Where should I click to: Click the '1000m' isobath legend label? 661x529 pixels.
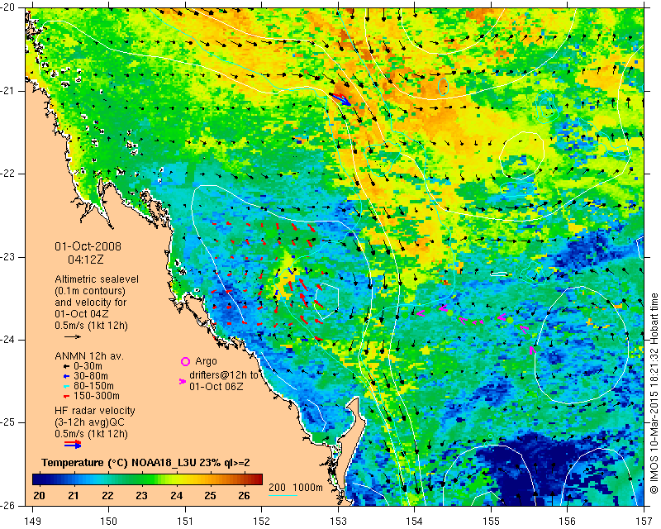pos(307,488)
